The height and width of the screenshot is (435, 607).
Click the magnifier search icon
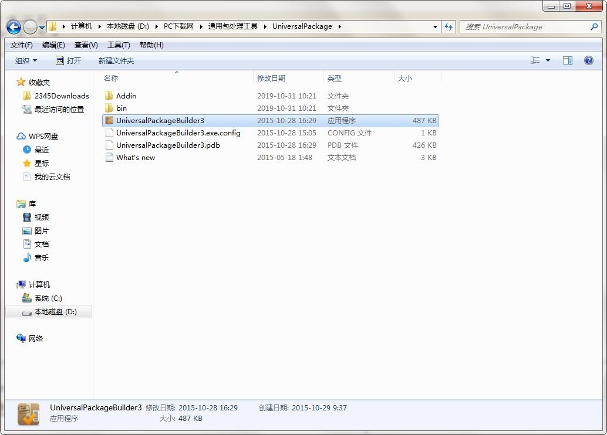click(594, 27)
